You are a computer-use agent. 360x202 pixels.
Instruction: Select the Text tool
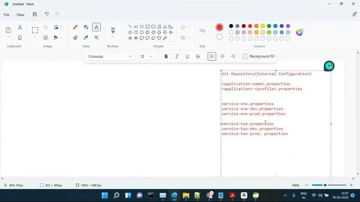(96, 27)
